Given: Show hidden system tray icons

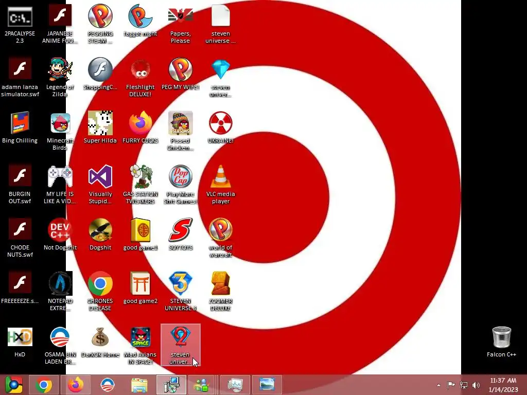Looking at the screenshot, I should (x=438, y=385).
